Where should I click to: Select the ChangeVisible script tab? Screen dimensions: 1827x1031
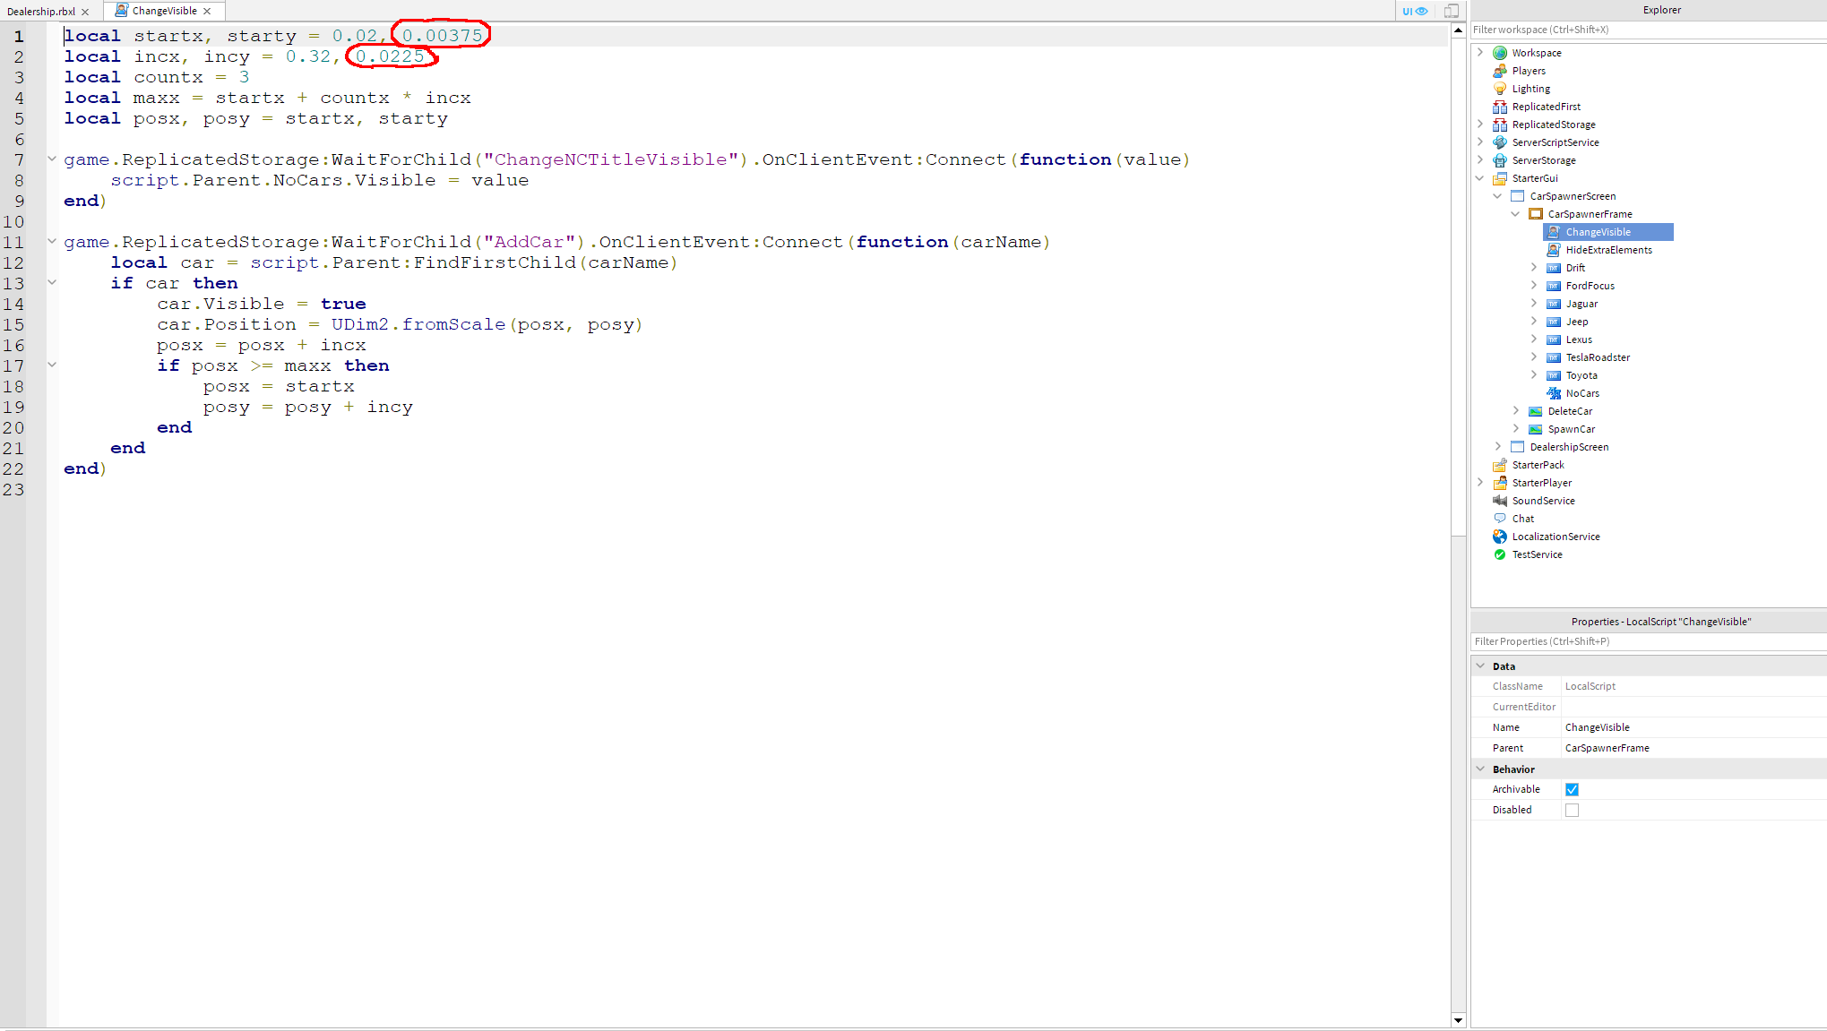click(164, 11)
